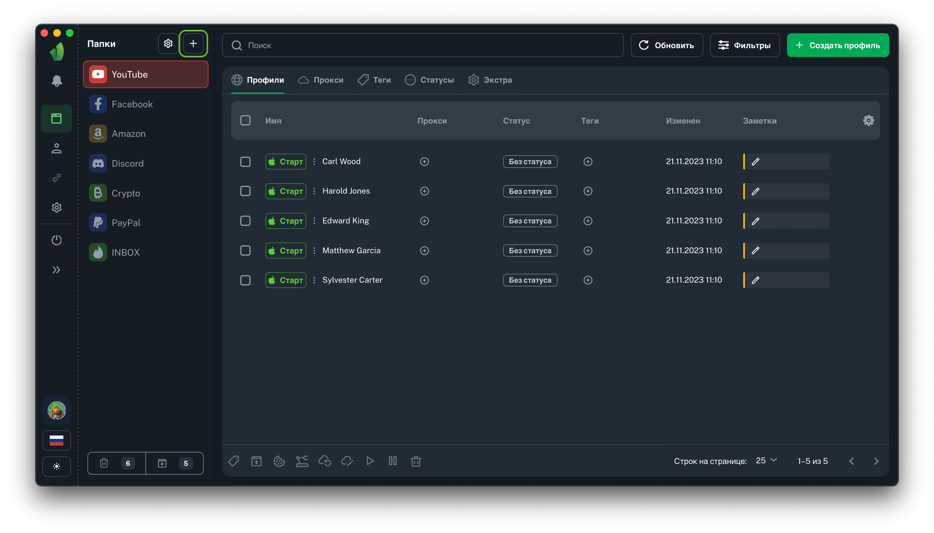Open notifications bell in sidebar
The image size is (934, 533).
click(x=56, y=81)
